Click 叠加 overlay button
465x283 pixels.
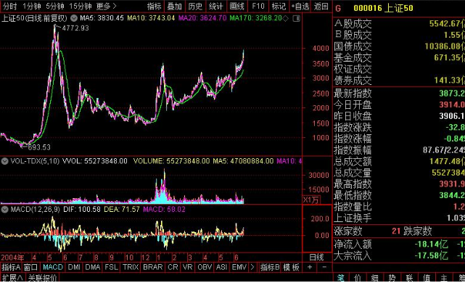point(174,7)
